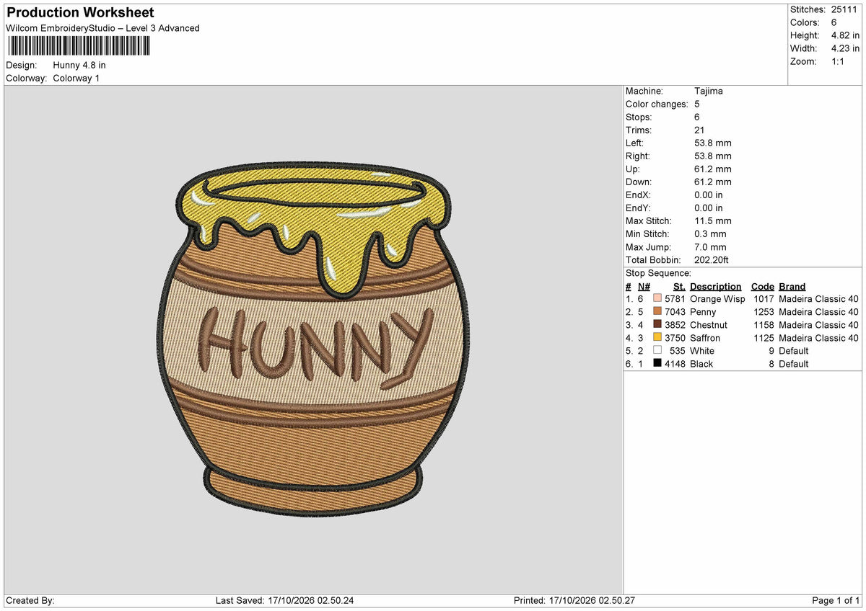Click the 'Production Worksheet' title
866x611 pixels.
point(80,13)
